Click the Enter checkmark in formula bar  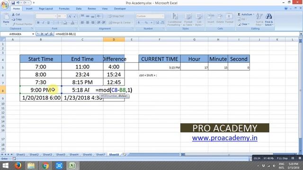pos(46,34)
